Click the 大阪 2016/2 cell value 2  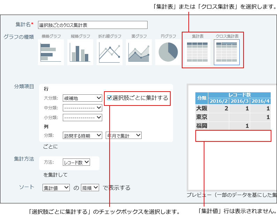(219, 108)
